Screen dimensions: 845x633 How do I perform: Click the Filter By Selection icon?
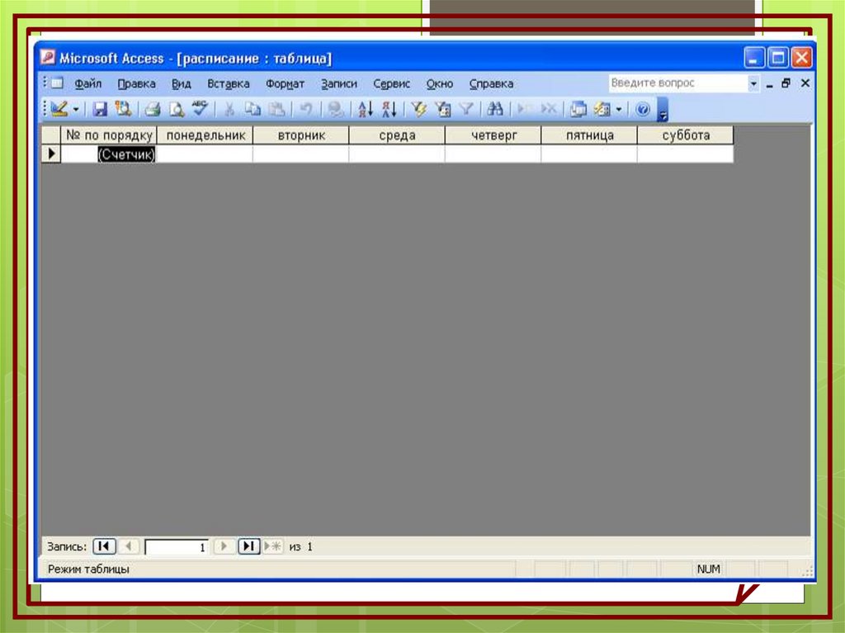[418, 110]
